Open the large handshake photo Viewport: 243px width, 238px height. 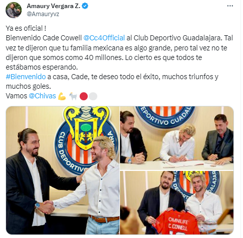(x=63, y=170)
